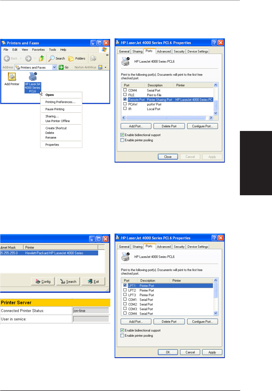This screenshot has height=391, width=272.
Task: Open the Forward button history dropdown arrow
Action: click(x=35, y=58)
